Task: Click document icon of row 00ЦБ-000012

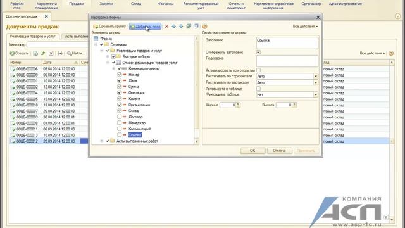Action: tap(13, 141)
